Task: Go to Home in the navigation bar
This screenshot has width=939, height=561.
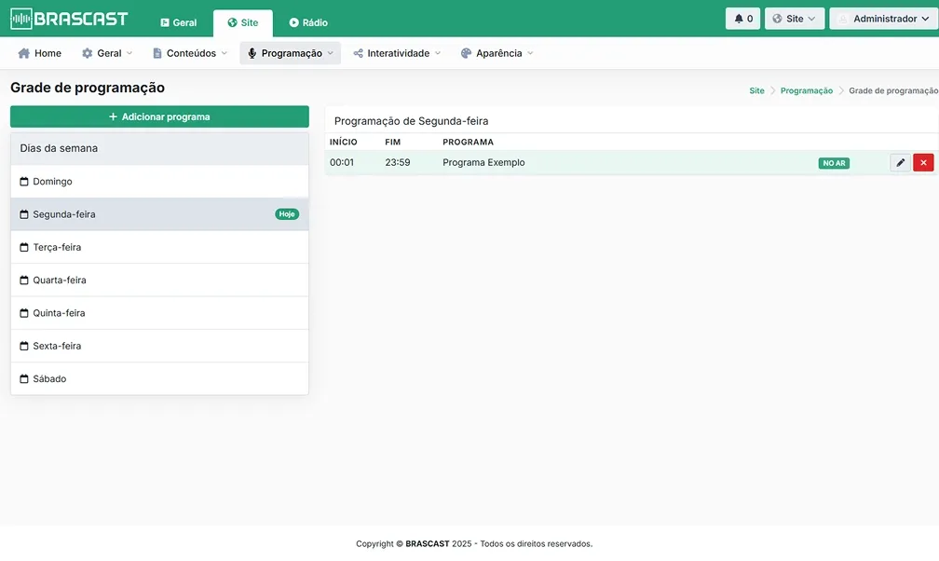Action: pyautogui.click(x=39, y=53)
